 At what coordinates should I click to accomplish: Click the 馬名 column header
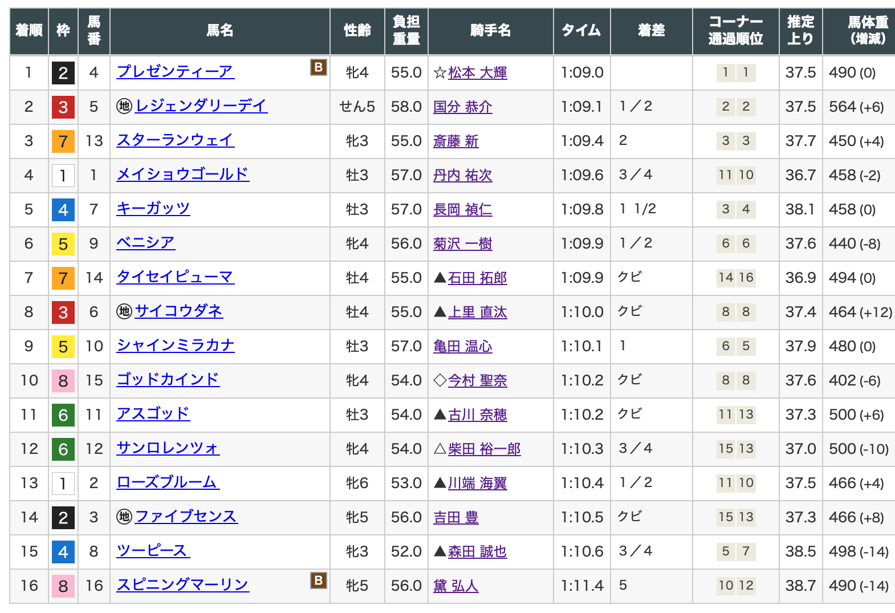[x=219, y=31]
